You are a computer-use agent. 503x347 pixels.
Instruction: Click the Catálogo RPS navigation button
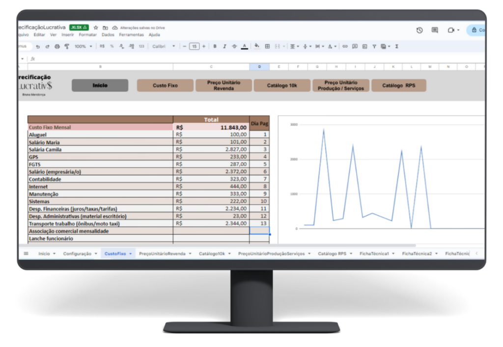click(399, 85)
